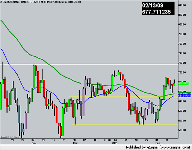The height and width of the screenshot is (150, 192).
Task: Click the 620.00 price axis label
Action: click(182, 111)
